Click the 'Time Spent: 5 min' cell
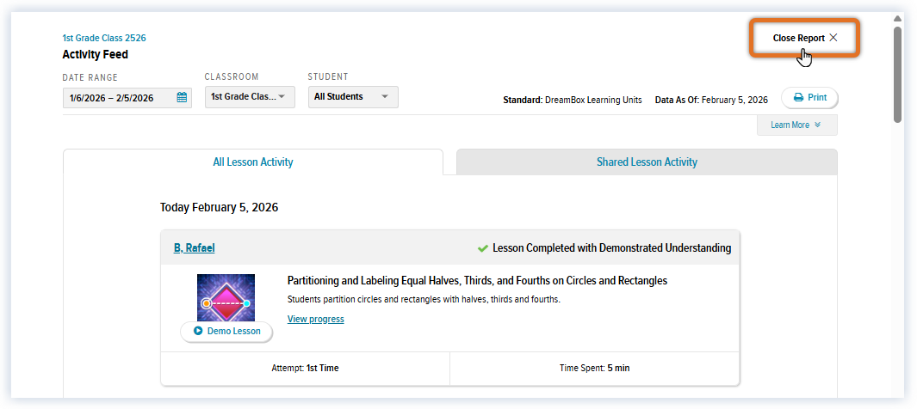This screenshot has height=409, width=917. click(595, 368)
